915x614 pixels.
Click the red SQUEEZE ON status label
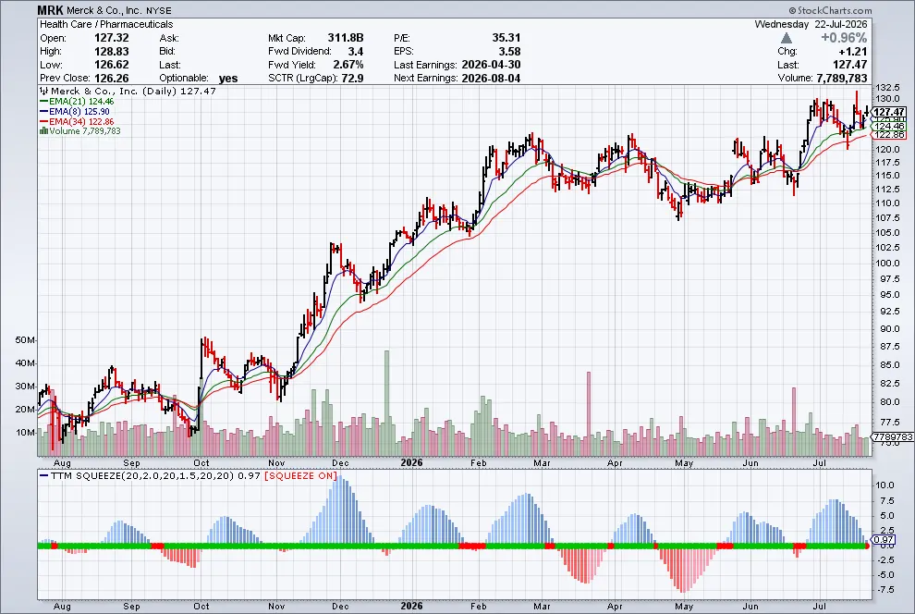[300, 475]
